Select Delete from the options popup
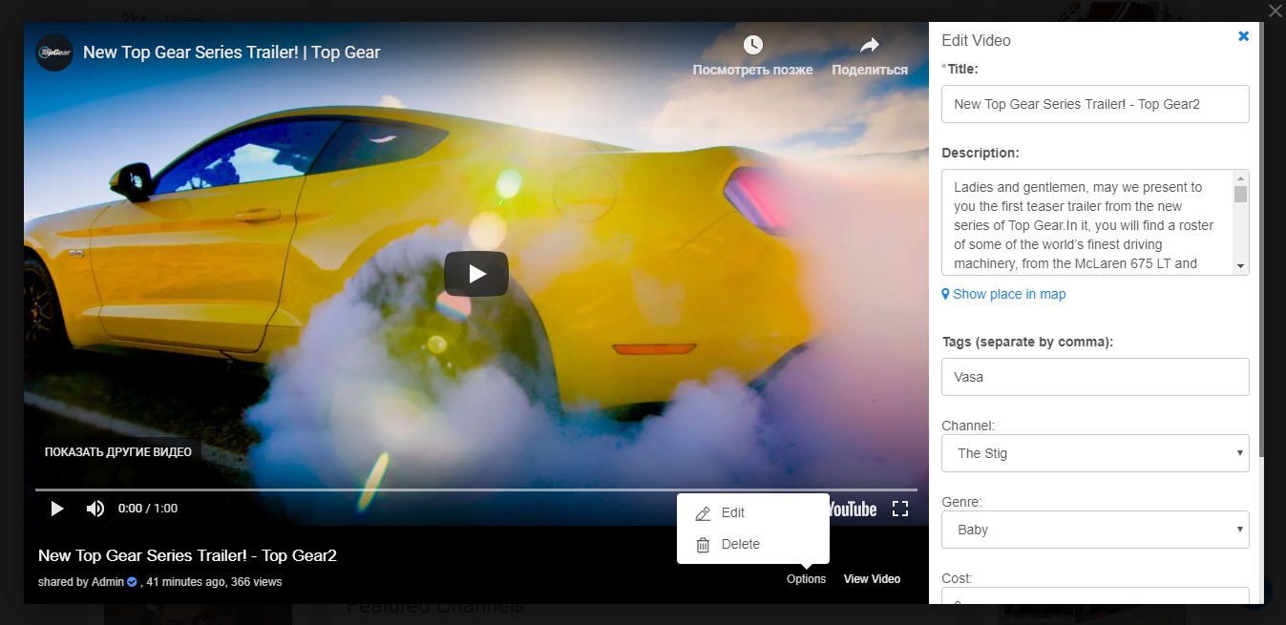 point(740,545)
